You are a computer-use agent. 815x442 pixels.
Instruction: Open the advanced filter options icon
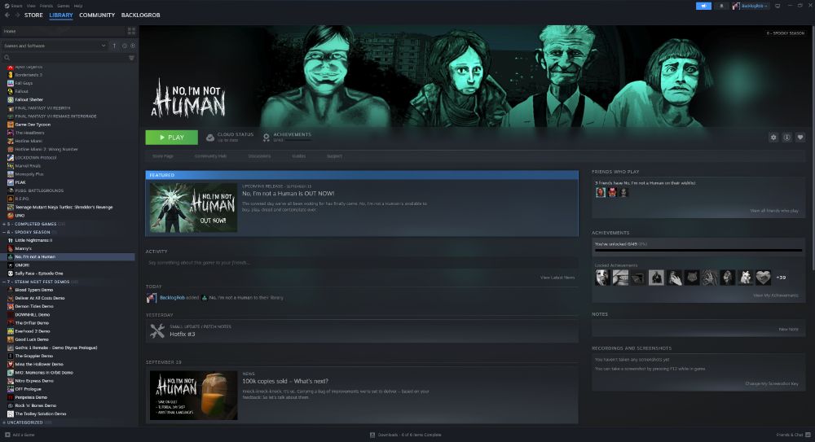pyautogui.click(x=131, y=58)
